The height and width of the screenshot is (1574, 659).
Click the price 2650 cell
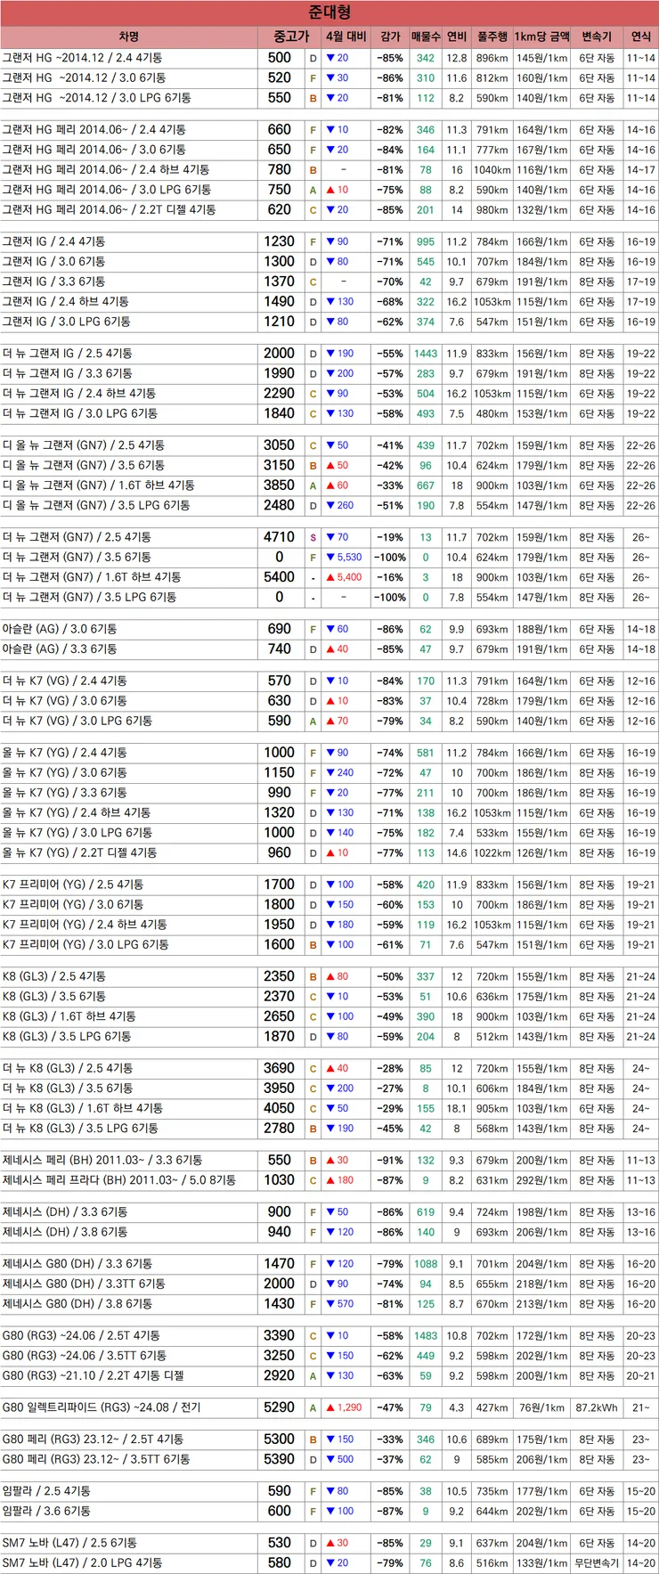[x=280, y=1016]
